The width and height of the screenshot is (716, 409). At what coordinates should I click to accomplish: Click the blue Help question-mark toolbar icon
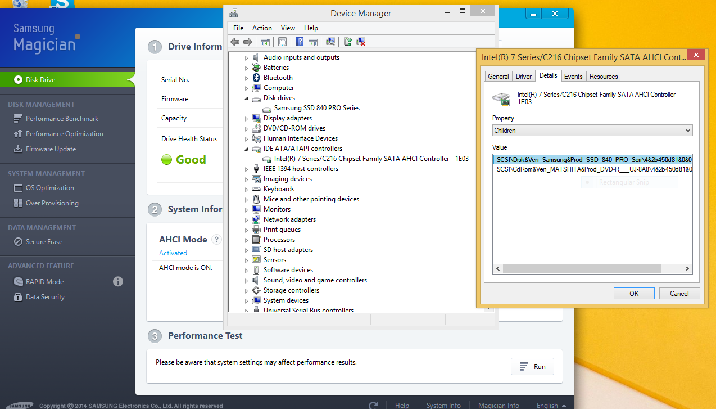point(300,42)
